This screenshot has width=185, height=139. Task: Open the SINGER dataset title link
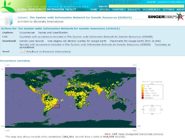[x=81, y=18]
